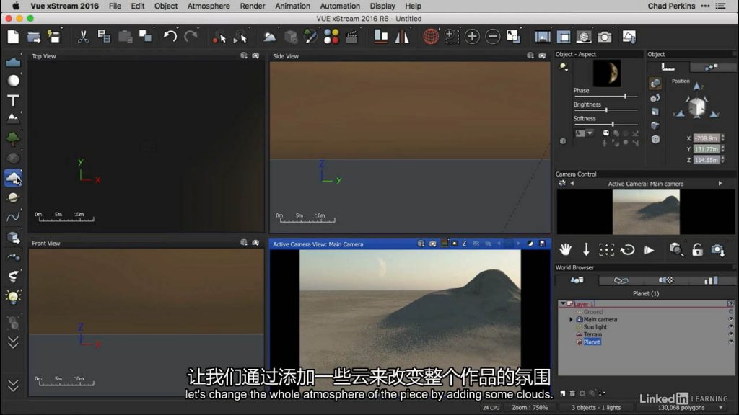
Task: Collapse the Layer 1 tree group
Action: [x=563, y=304]
